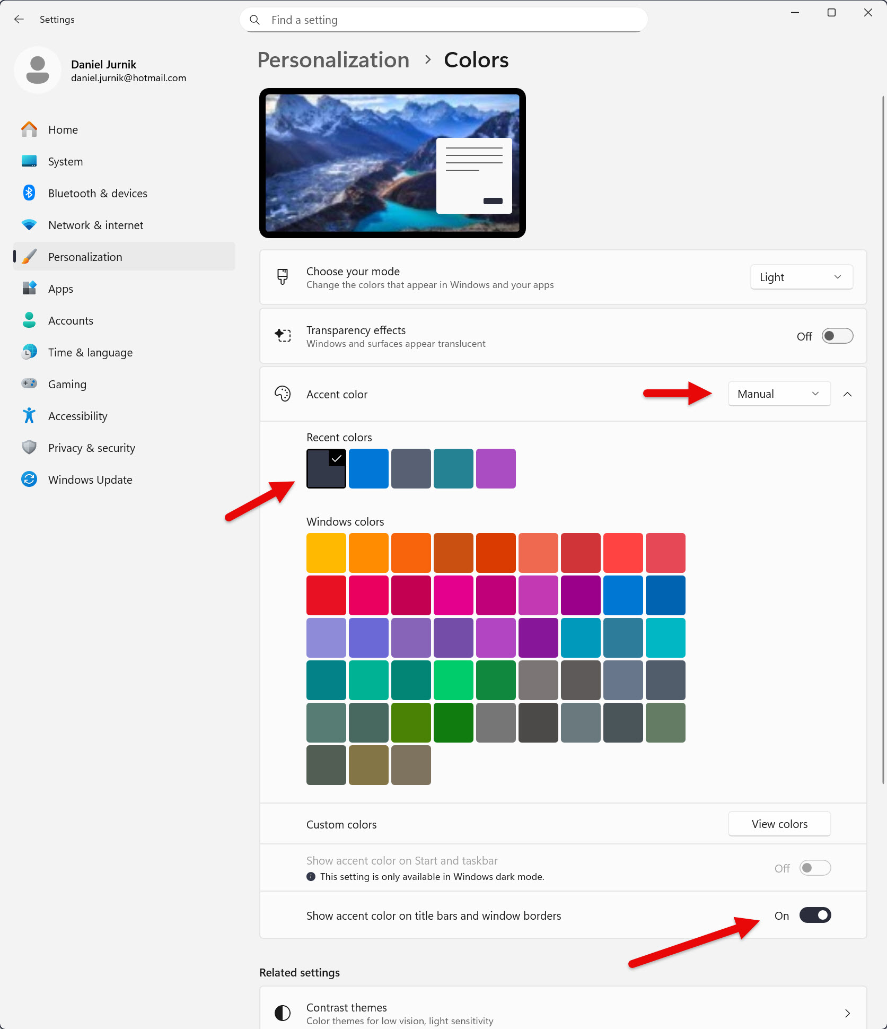Click the Accessibility figure icon
This screenshot has width=887, height=1029.
tap(29, 416)
